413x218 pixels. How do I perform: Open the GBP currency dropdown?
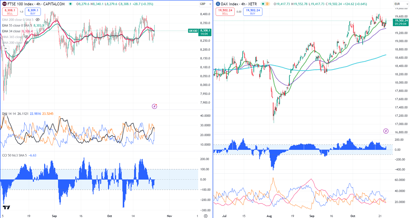point(205,4)
